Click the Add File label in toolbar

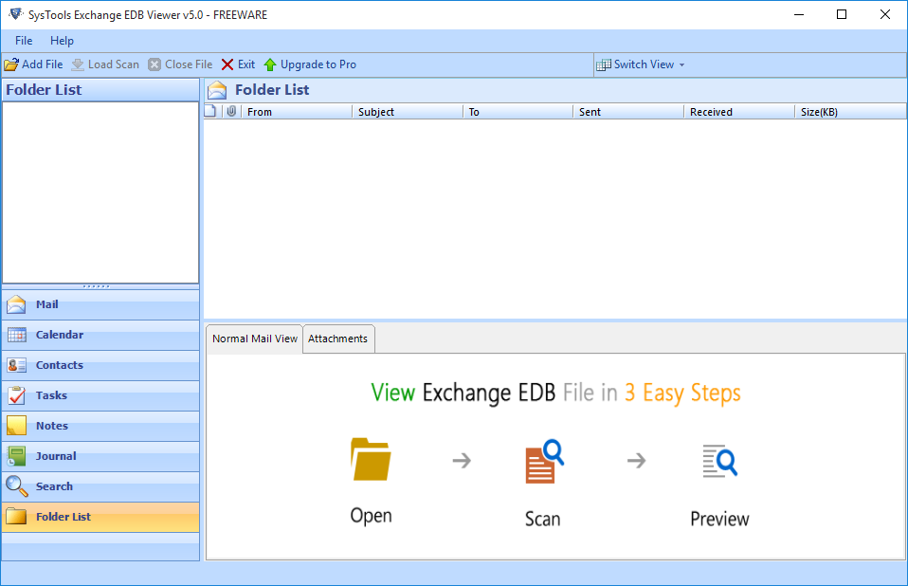pyautogui.click(x=43, y=64)
